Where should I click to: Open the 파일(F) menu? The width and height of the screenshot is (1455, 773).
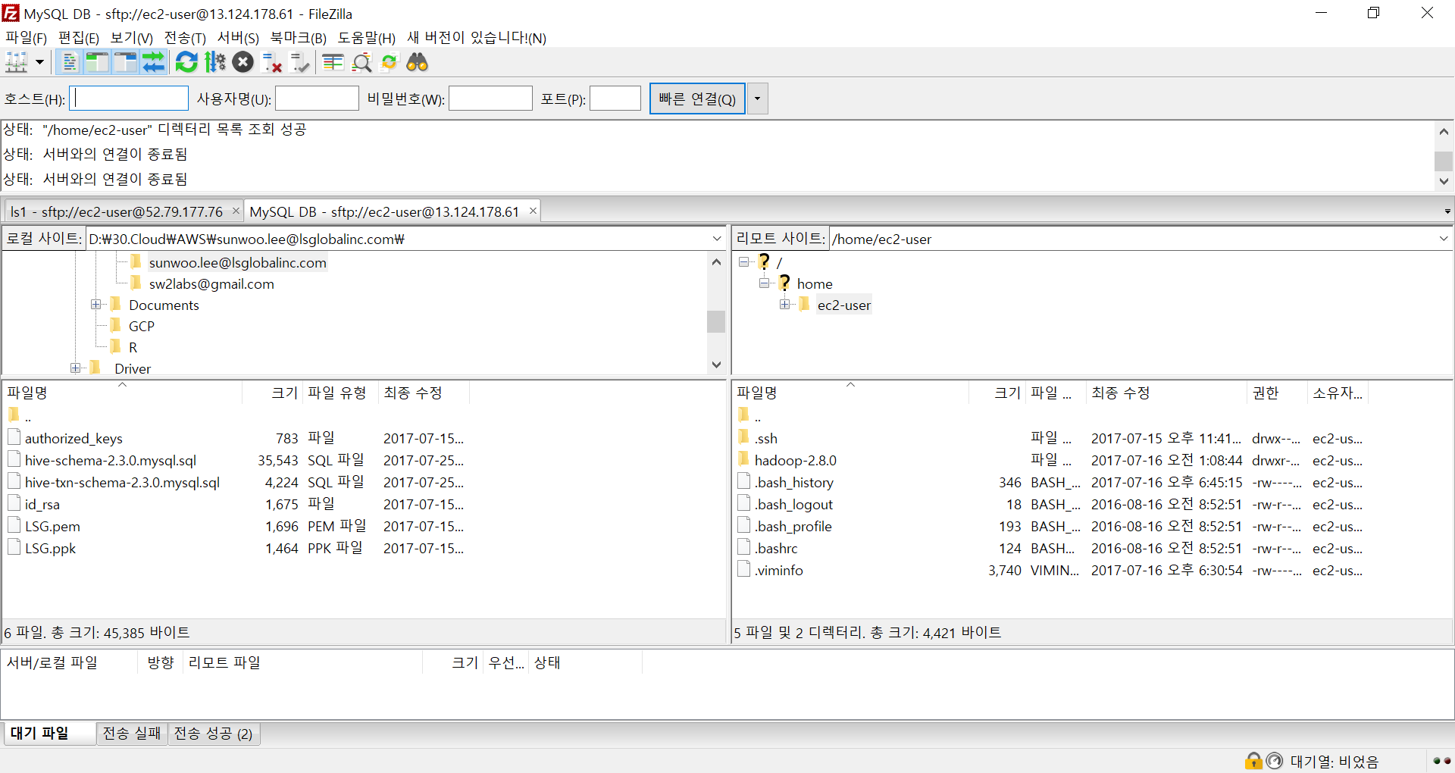point(26,38)
